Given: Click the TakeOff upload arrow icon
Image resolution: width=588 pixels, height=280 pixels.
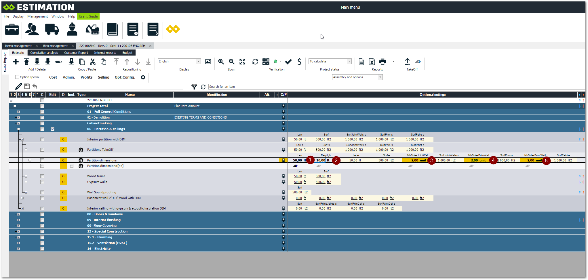Looking at the screenshot, I should [x=407, y=62].
